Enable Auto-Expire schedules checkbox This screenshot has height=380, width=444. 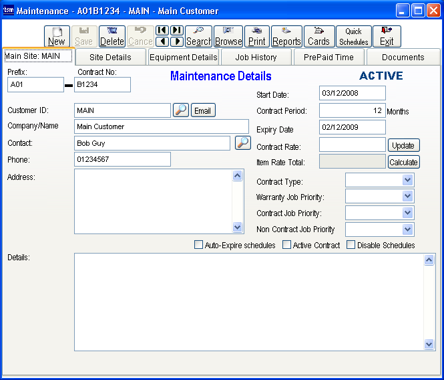[198, 245]
